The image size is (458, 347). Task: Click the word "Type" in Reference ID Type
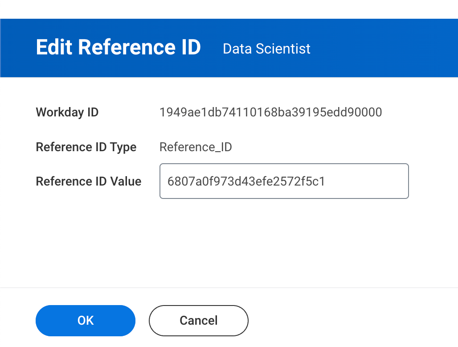pos(124,147)
